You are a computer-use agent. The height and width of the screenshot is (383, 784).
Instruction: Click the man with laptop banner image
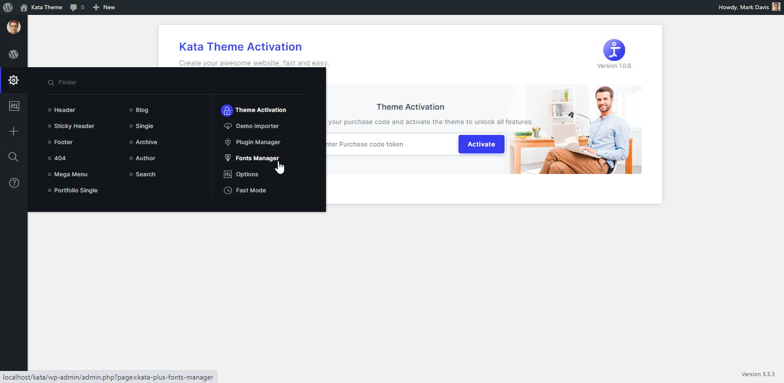click(x=575, y=129)
